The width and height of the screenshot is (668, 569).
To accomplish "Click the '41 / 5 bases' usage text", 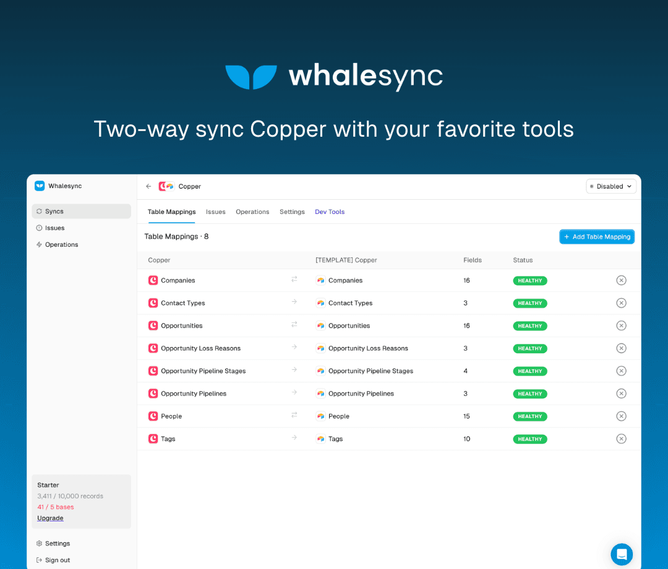I will point(56,507).
